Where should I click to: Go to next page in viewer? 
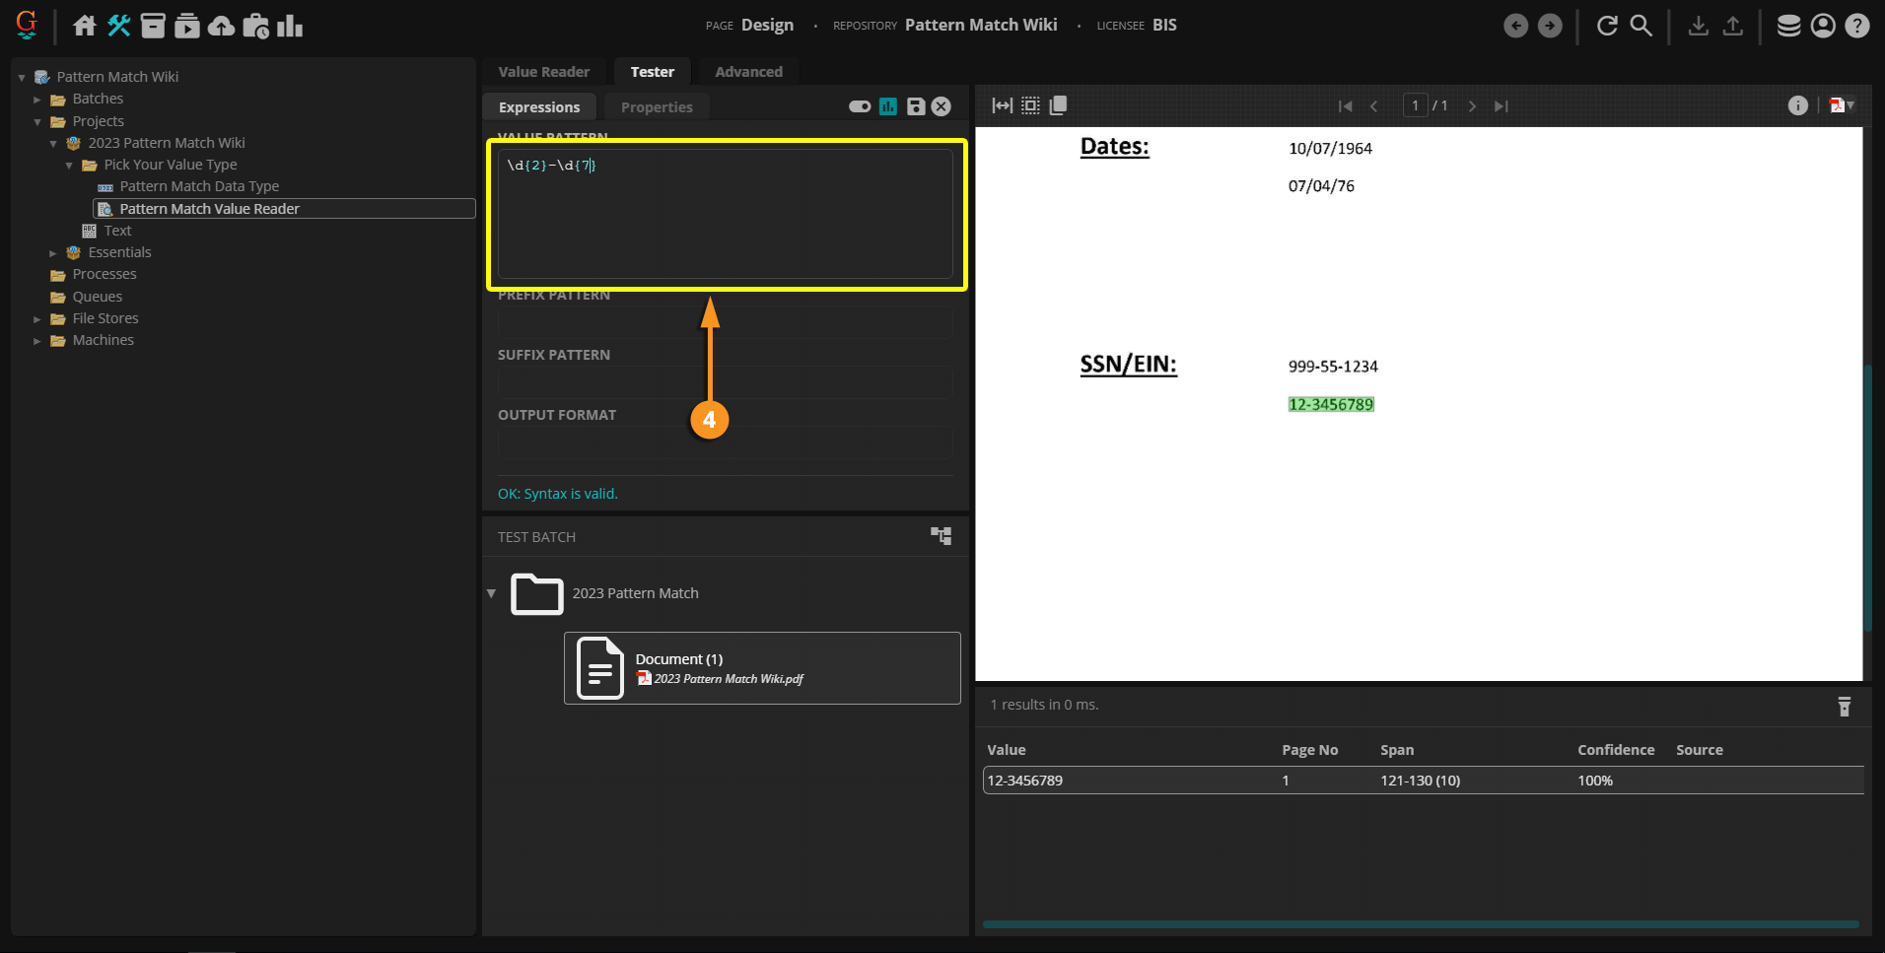click(1472, 106)
